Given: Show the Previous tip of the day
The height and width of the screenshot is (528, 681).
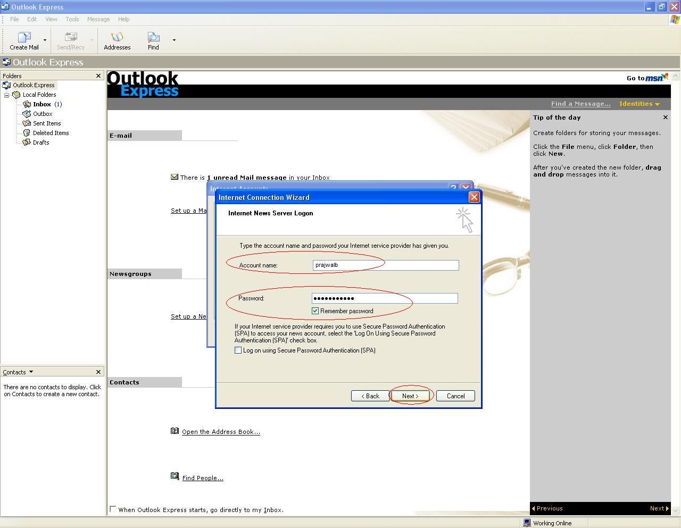Looking at the screenshot, I should (547, 508).
